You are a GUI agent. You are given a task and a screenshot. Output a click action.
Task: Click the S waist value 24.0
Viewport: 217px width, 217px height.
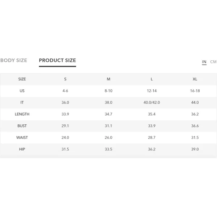click(x=65, y=137)
